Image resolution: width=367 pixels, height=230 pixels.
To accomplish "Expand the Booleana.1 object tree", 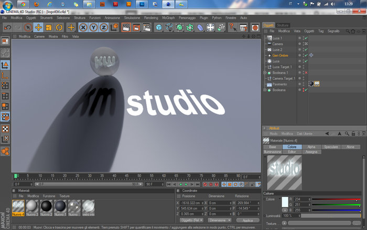I will [x=265, y=72].
